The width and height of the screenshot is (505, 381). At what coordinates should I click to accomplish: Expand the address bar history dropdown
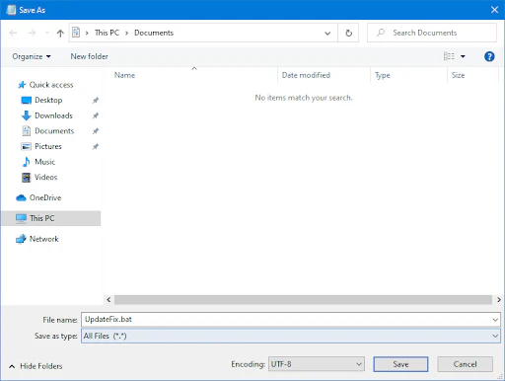[327, 33]
